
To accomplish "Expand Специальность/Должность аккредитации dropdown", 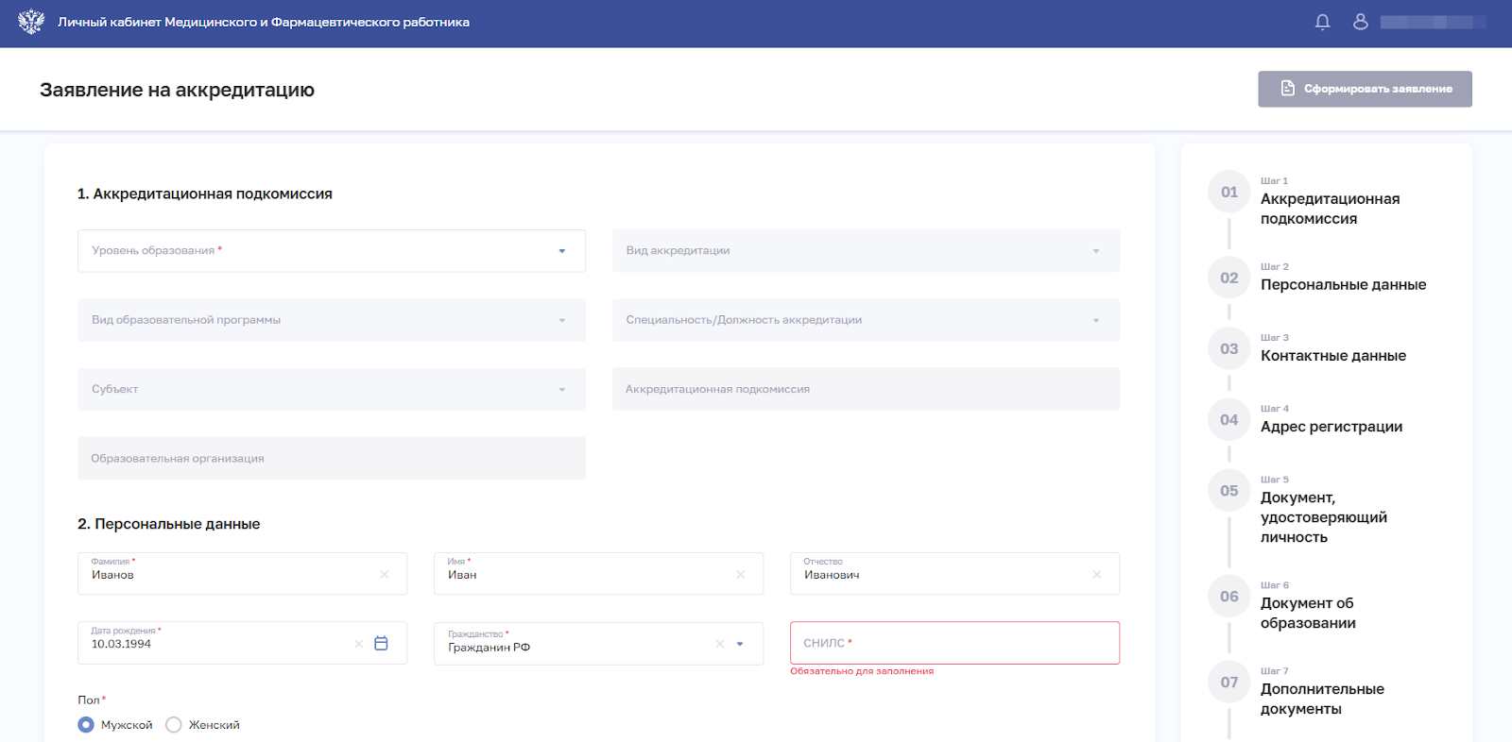I will pos(1096,320).
